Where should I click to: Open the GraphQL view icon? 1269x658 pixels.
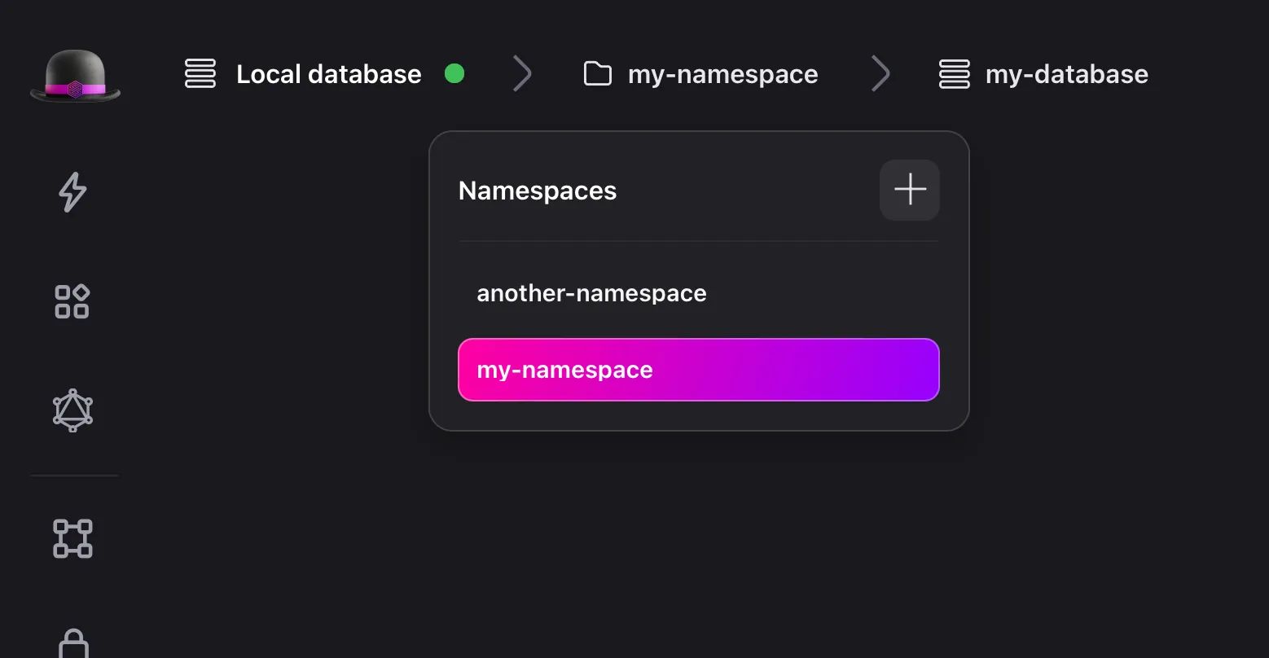click(x=72, y=410)
